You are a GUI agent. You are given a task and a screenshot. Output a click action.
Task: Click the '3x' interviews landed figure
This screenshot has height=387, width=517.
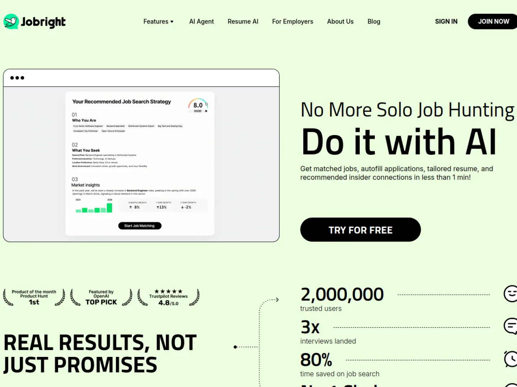pyautogui.click(x=310, y=327)
